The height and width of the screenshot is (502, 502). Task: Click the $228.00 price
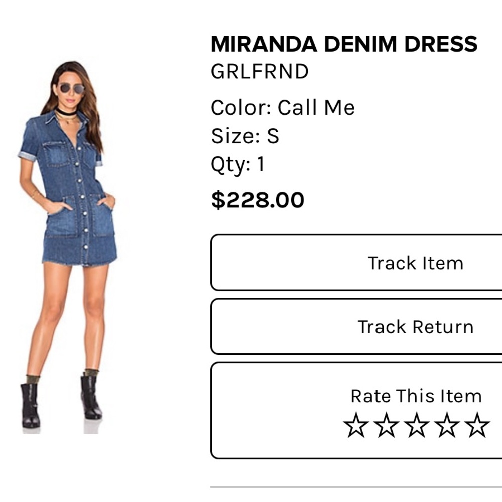257,199
